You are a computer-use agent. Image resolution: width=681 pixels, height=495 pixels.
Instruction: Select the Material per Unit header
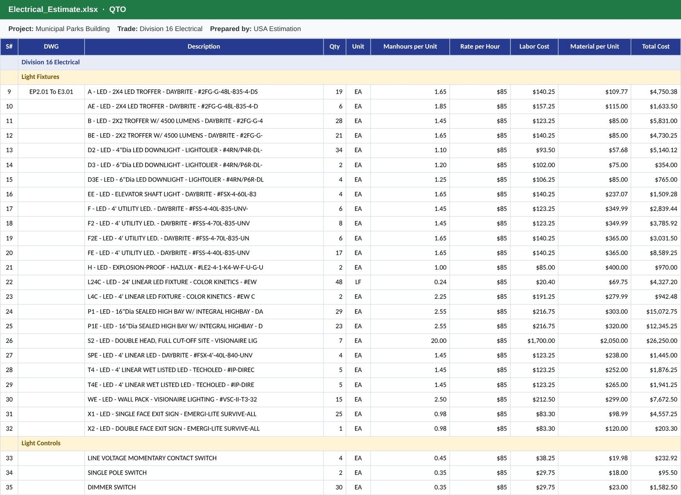(594, 47)
